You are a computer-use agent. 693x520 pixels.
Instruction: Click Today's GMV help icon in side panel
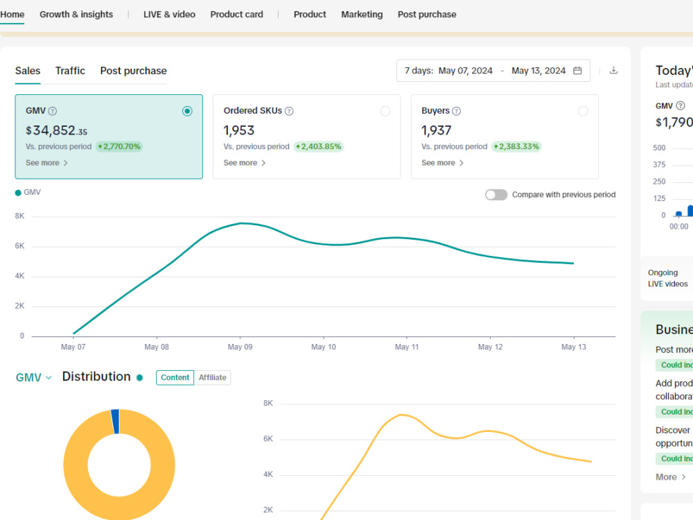[x=681, y=105]
